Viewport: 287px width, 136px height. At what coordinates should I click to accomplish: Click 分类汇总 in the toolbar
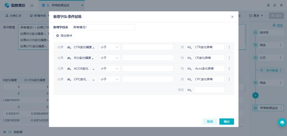pos(13,16)
